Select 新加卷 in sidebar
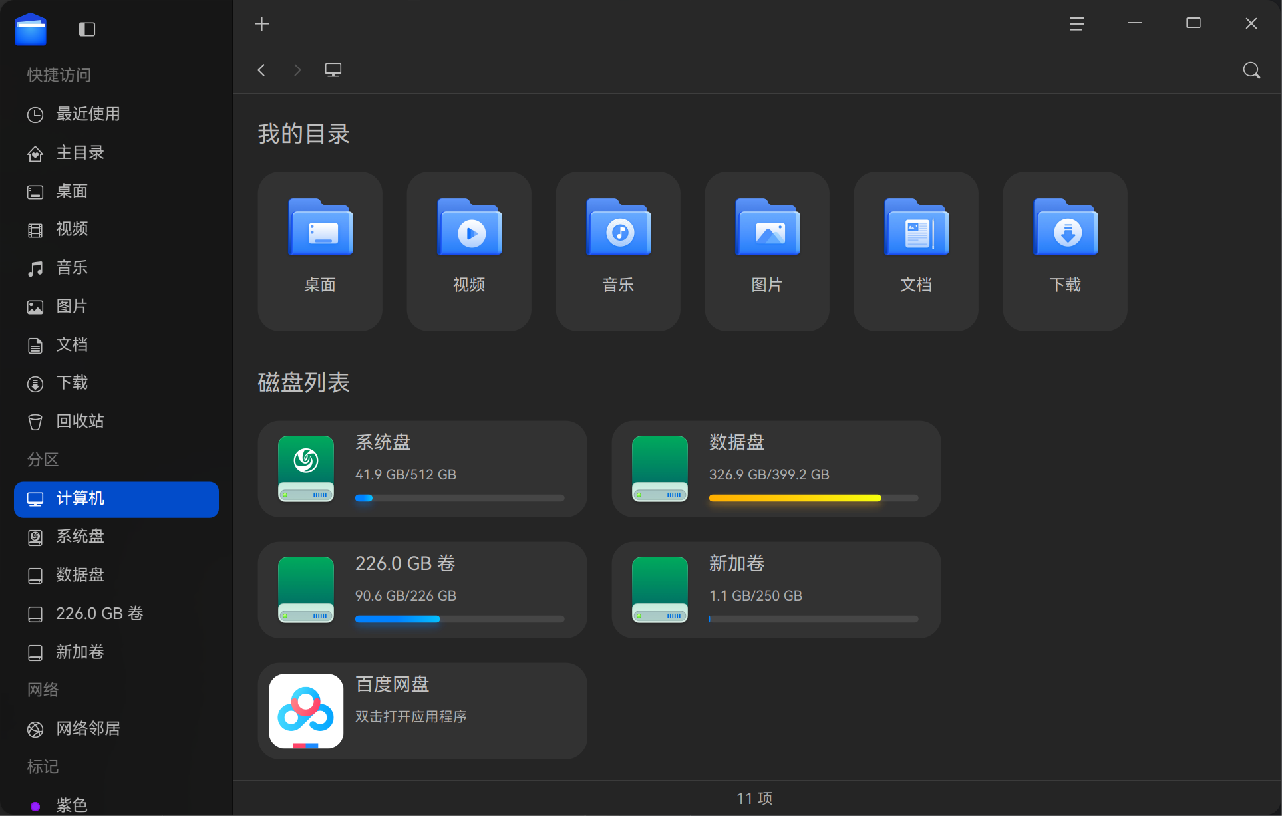Image resolution: width=1282 pixels, height=816 pixels. pos(116,652)
